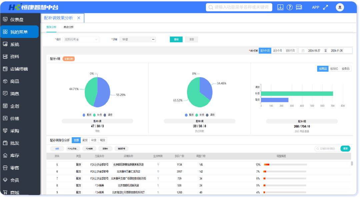Open the 仪表盘 dashboard sidebar item
This screenshot has width=360, height=198.
[17, 20]
